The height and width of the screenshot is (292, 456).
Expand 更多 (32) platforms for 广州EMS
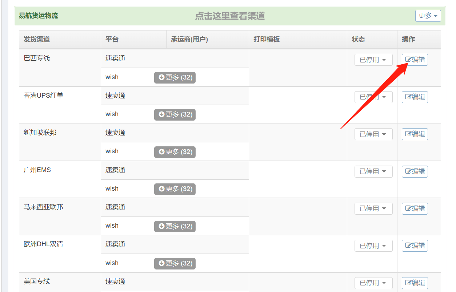(175, 189)
